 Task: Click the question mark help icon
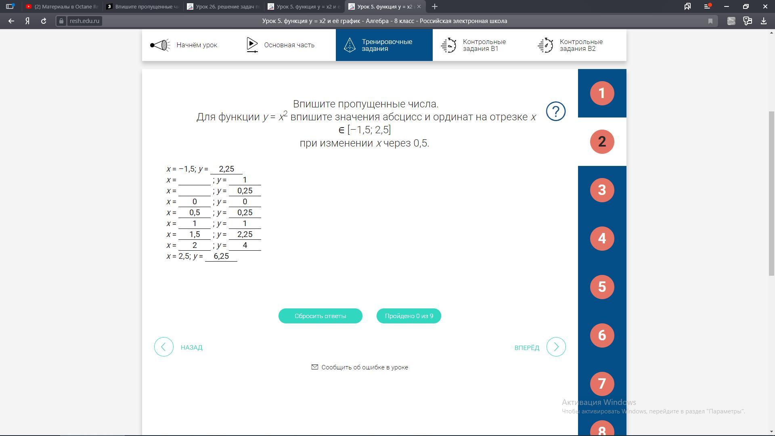click(555, 111)
